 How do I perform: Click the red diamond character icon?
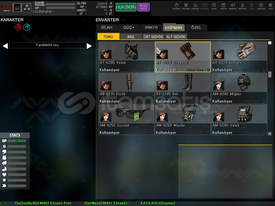(18, 27)
